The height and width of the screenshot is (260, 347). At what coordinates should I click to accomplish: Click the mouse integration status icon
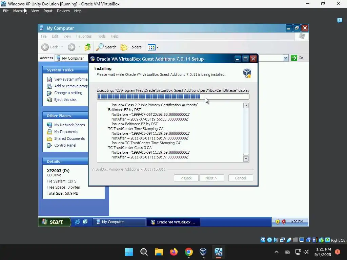(321, 240)
